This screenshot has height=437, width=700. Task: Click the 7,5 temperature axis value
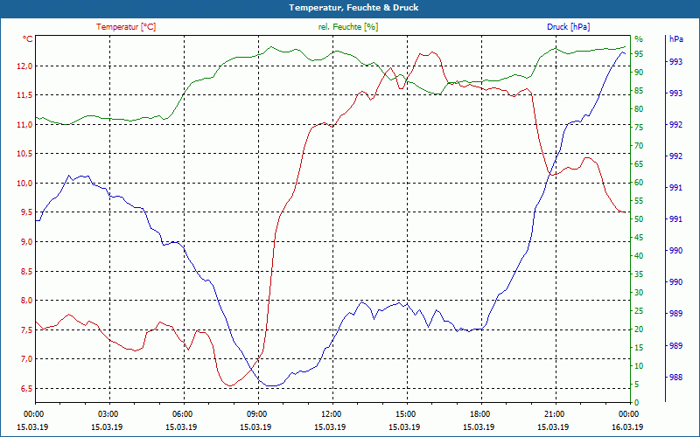26,330
